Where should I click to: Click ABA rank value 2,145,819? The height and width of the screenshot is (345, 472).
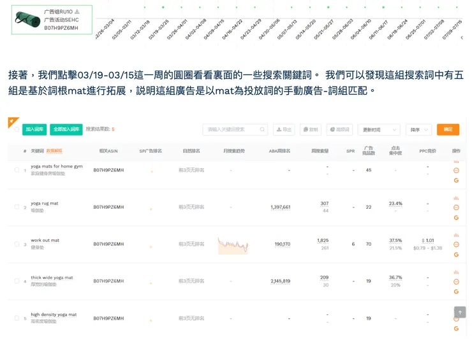coord(280,281)
